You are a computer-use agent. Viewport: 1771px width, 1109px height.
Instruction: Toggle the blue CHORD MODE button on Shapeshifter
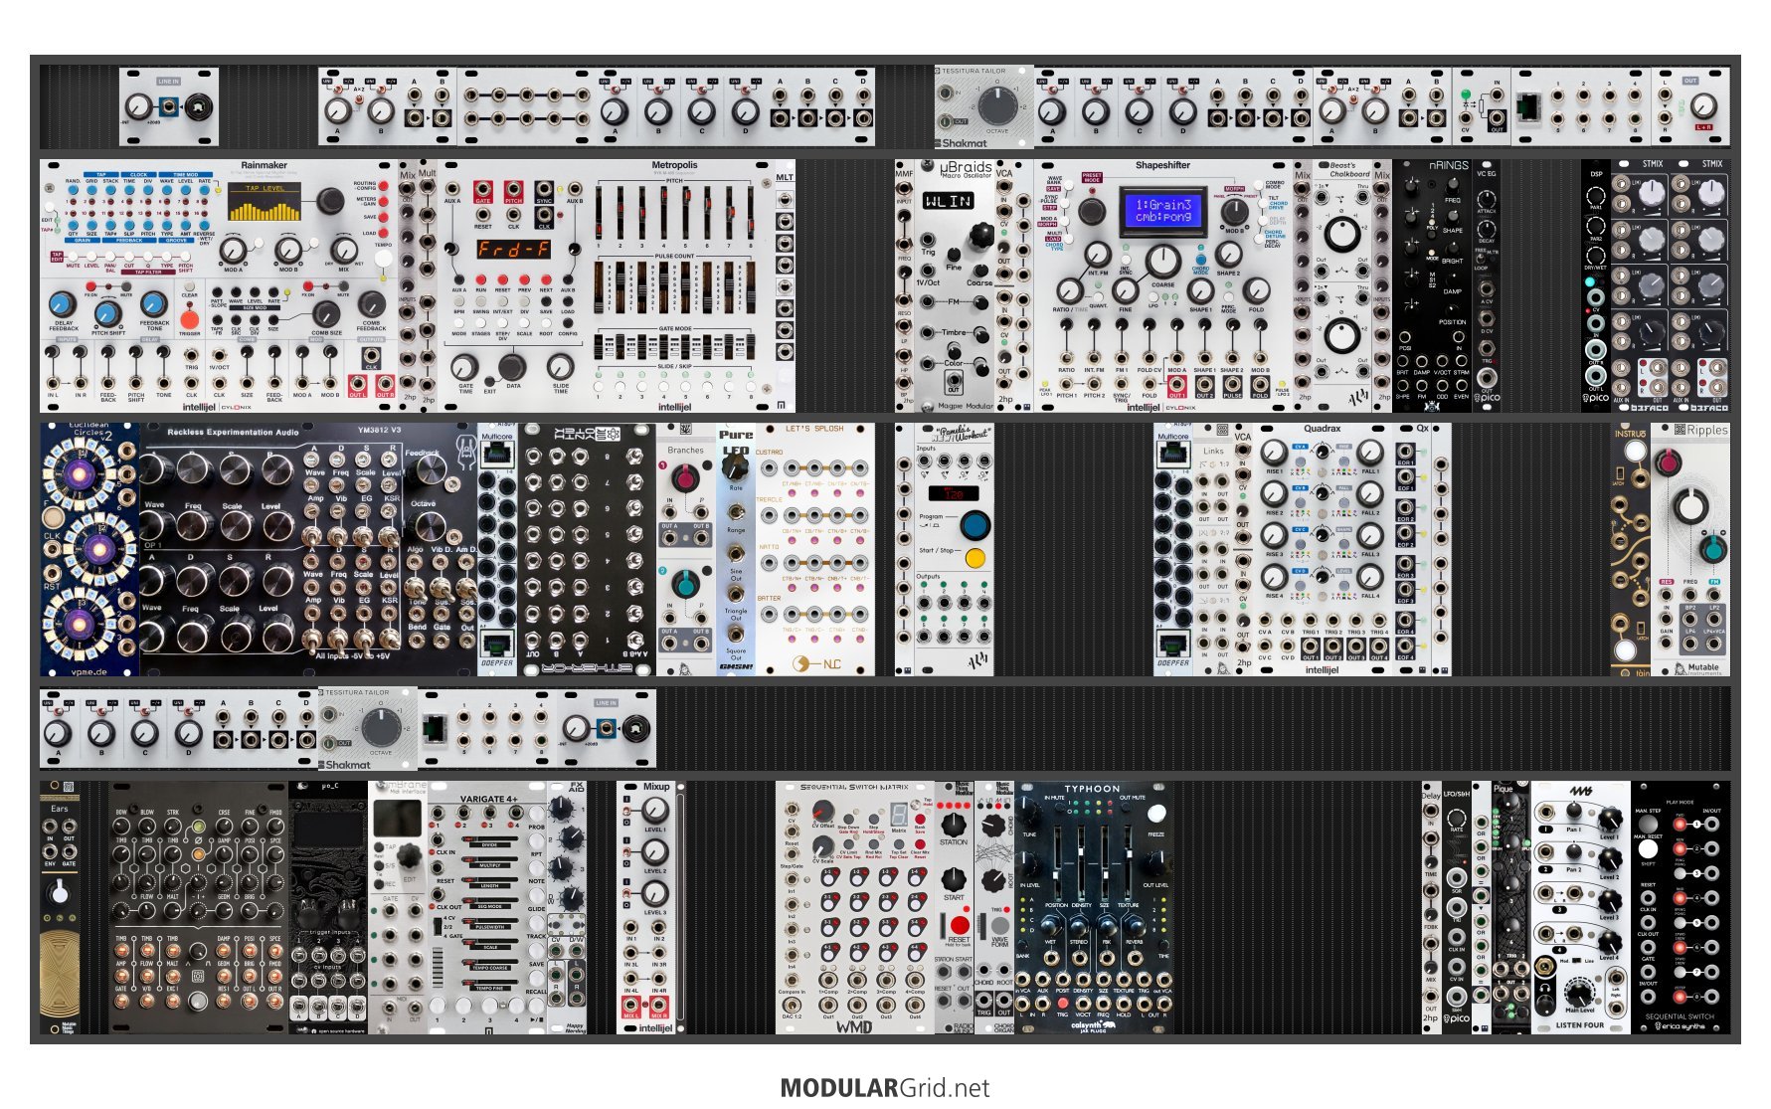click(1201, 259)
